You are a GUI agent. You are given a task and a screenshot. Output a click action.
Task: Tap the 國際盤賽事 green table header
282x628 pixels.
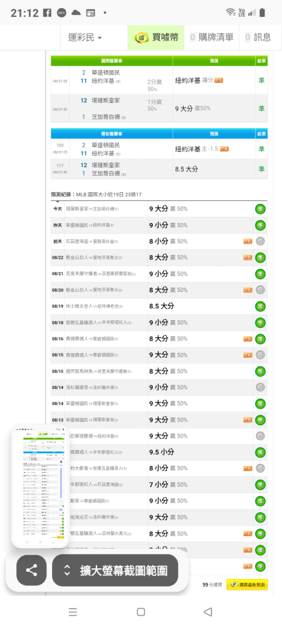tap(112, 61)
